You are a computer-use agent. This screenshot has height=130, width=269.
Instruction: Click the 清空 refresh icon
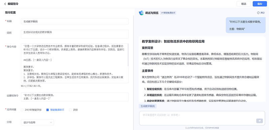point(258,13)
